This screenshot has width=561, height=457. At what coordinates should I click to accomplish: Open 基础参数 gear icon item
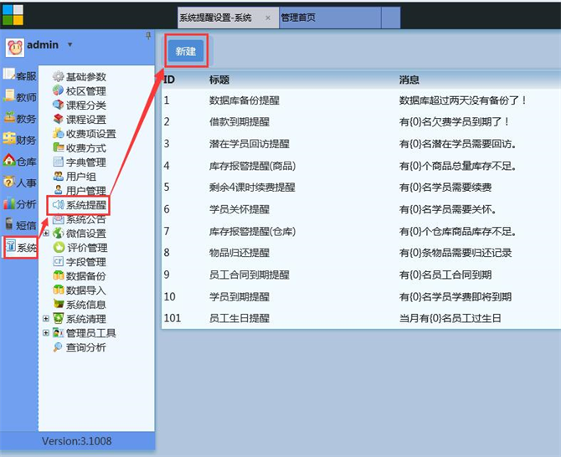(x=79, y=76)
